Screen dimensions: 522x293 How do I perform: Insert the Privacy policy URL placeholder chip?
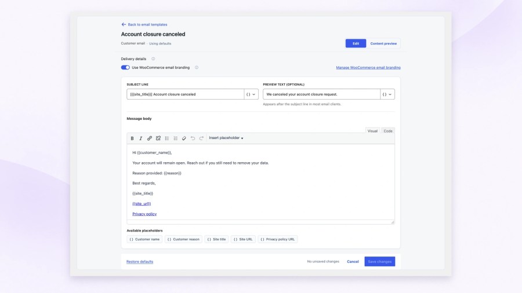point(278,239)
